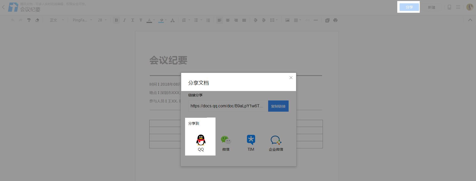Insert a hyperlink
This screenshot has height=181, width=476.
tap(308, 20)
